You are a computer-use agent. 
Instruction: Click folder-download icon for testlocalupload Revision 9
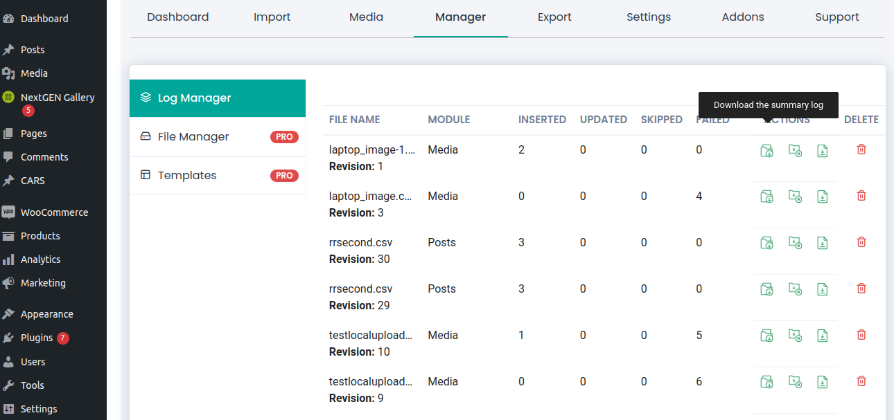tap(766, 382)
